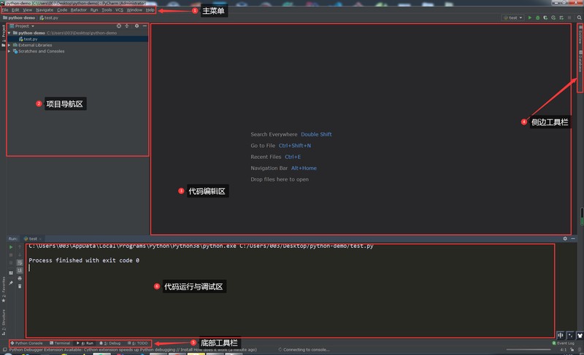Expand External Libraries node

[9, 45]
